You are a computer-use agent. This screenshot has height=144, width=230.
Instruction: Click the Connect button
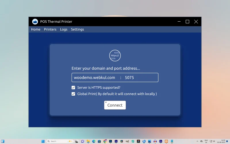tap(115, 105)
